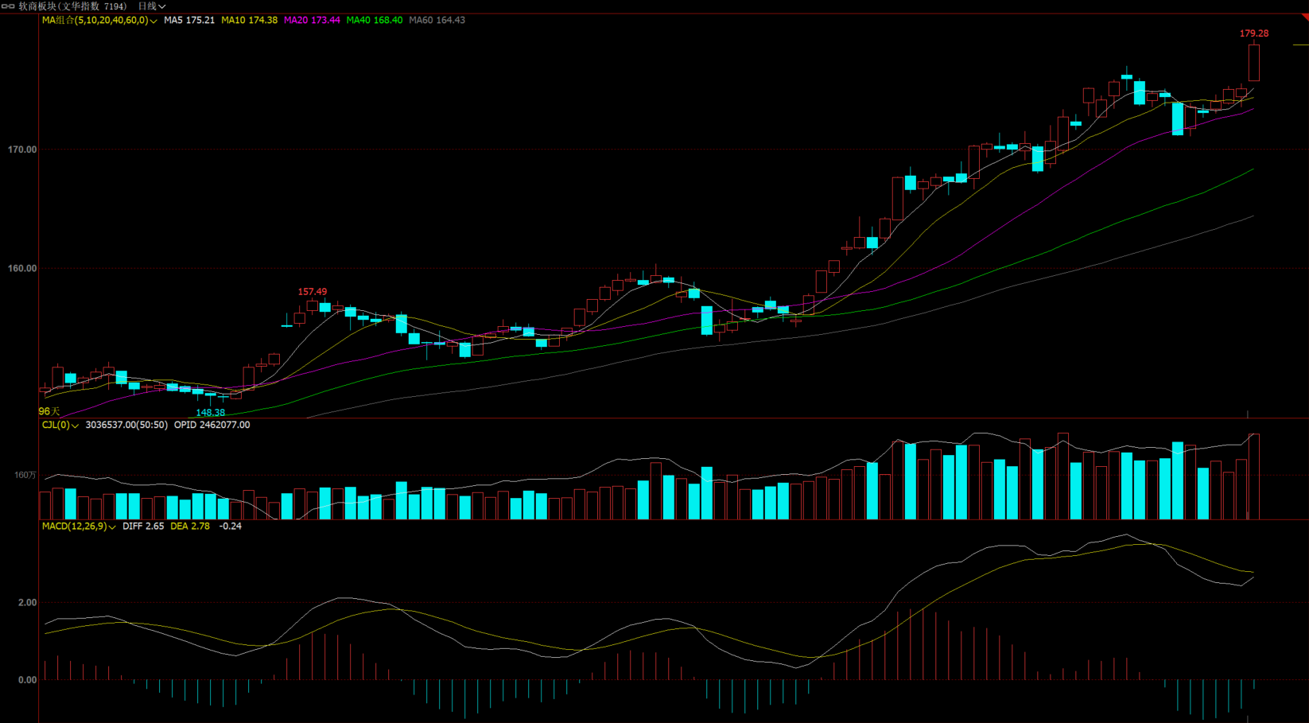Open the CJL(0) volume indicator dropdown
The image size is (1309, 723).
(60, 426)
